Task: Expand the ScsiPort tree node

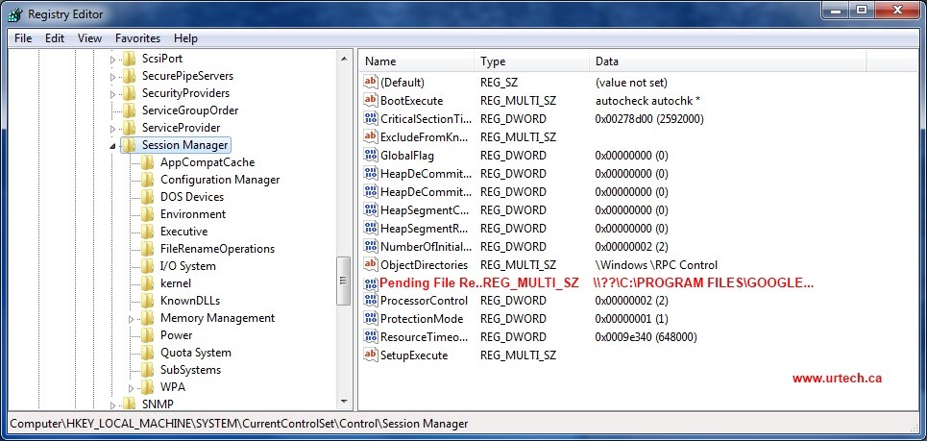Action: [x=113, y=59]
